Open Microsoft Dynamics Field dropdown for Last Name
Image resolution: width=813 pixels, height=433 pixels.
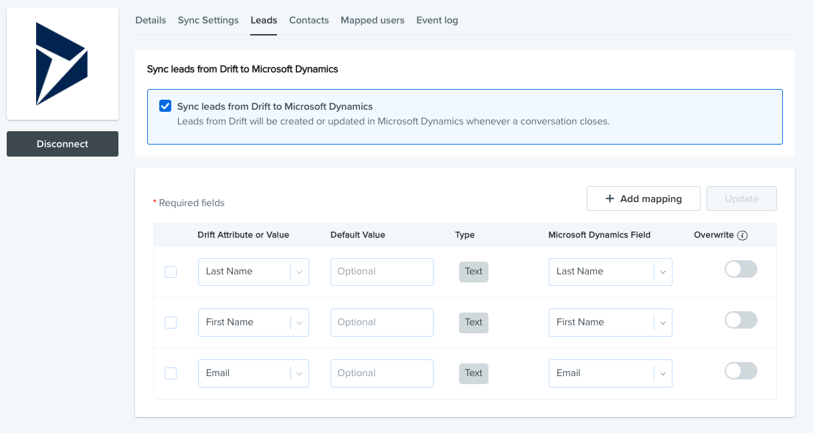click(610, 272)
